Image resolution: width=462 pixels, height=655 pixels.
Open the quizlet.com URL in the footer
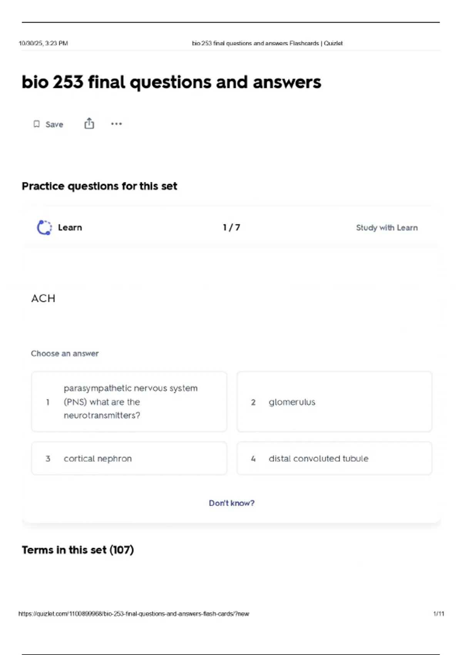tap(134, 614)
